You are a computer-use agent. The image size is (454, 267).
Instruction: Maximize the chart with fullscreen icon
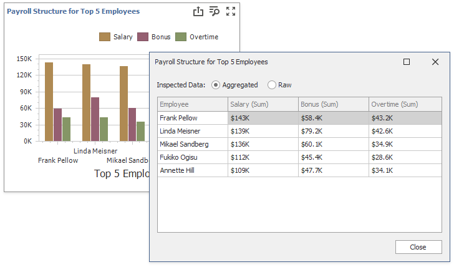coord(231,11)
